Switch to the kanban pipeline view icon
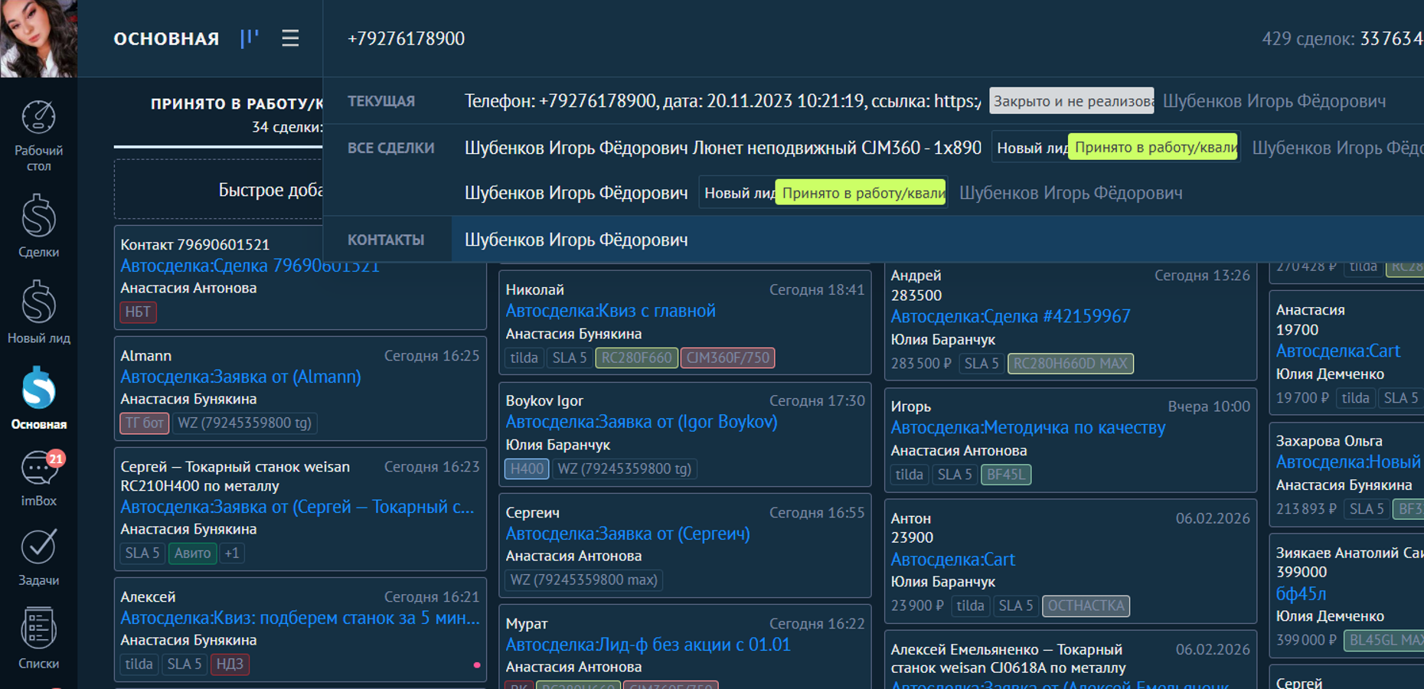 (250, 38)
